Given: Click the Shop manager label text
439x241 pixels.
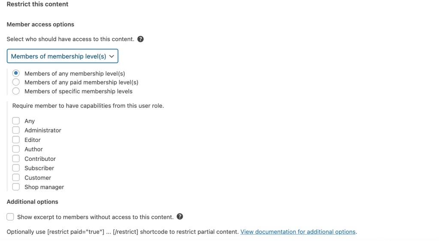Looking at the screenshot, I should [44, 187].
